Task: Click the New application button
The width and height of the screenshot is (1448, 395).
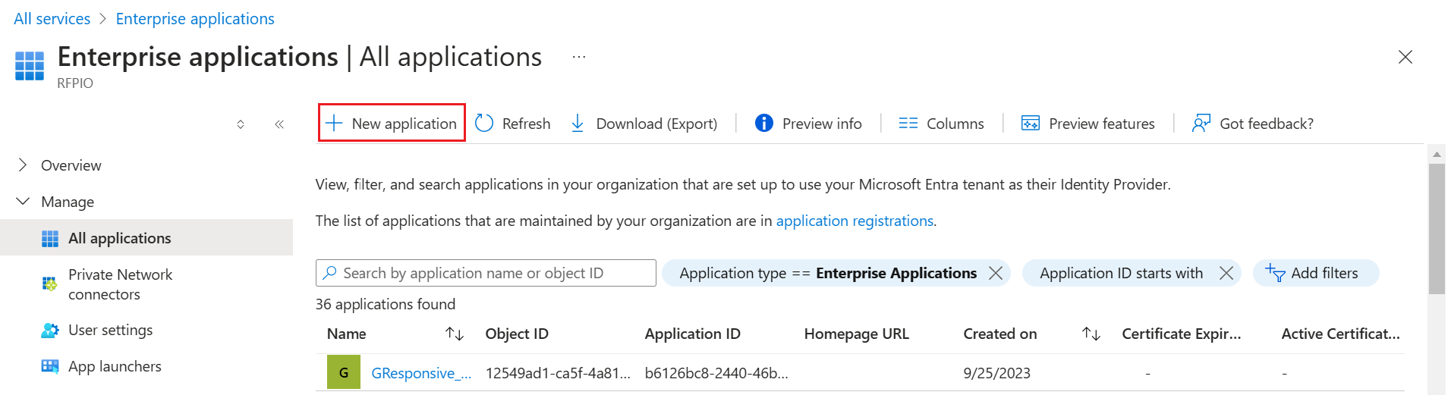Action: [x=392, y=123]
